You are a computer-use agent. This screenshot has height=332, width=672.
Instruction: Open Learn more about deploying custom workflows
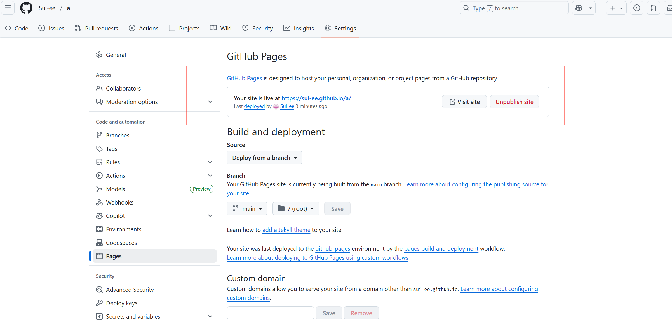[318, 257]
